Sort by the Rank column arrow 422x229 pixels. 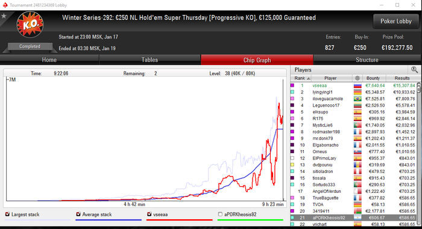pos(309,78)
